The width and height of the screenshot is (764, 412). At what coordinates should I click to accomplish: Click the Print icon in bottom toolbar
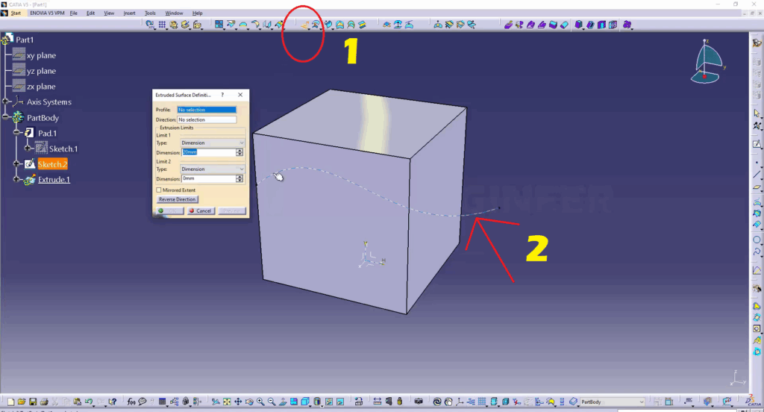coord(44,402)
